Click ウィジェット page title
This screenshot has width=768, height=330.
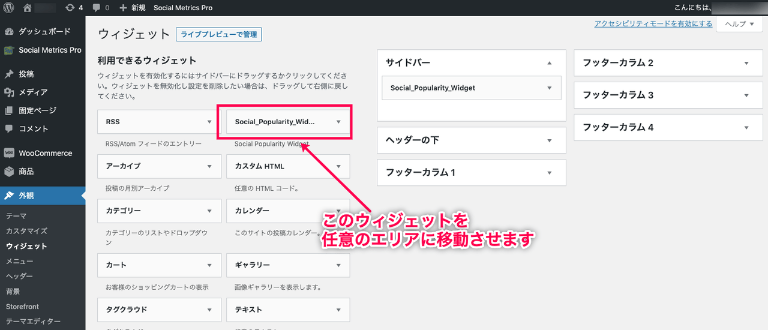pos(134,34)
